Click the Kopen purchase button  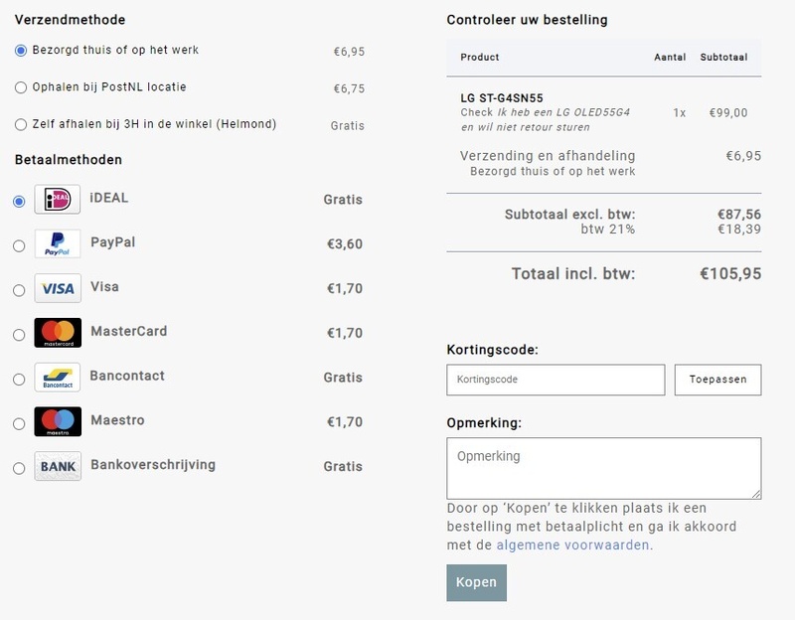pos(476,582)
